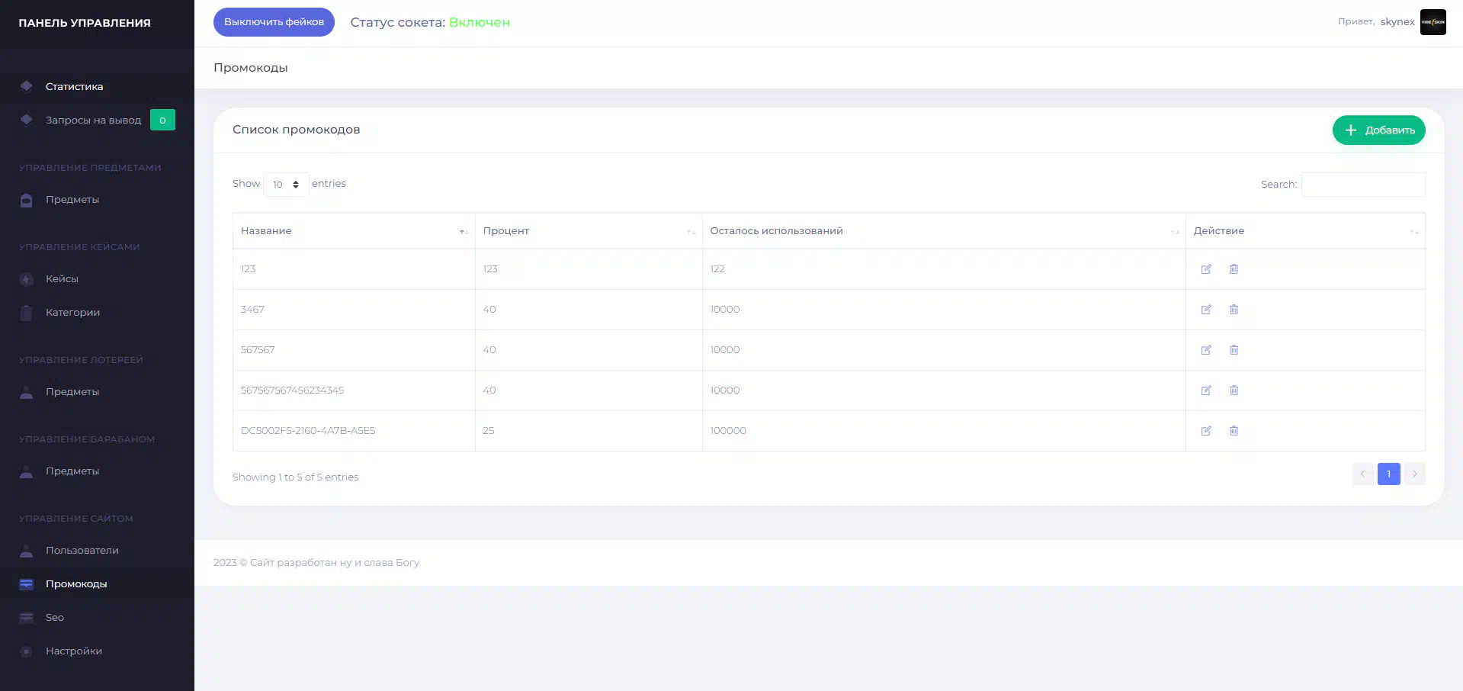Select page 1 in pagination
This screenshot has height=691, width=1463.
pos(1388,474)
